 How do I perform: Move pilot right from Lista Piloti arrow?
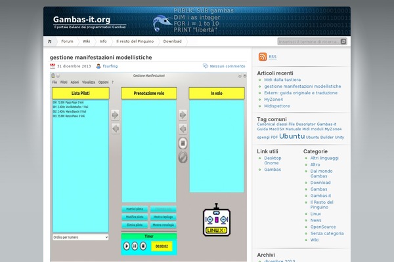[x=116, y=115]
